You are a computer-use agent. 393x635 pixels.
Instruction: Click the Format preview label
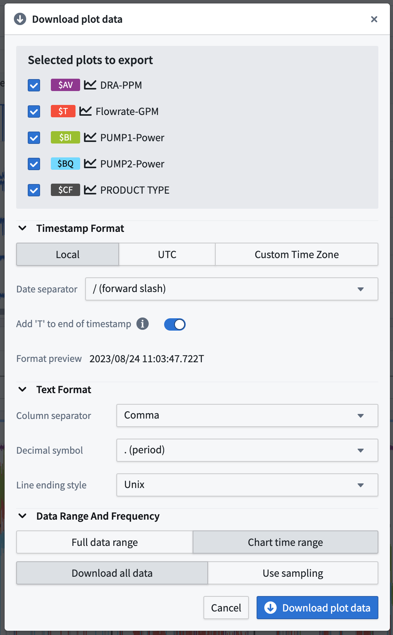point(49,359)
